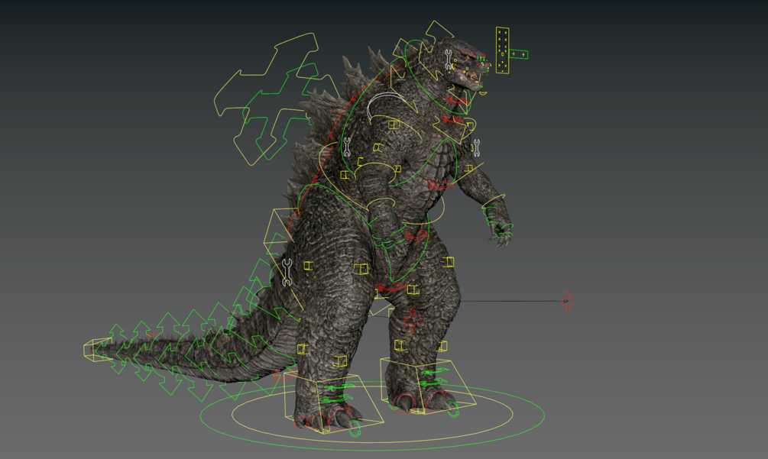
Task: Select the yellow box control at the tail tip
Action: coord(98,351)
